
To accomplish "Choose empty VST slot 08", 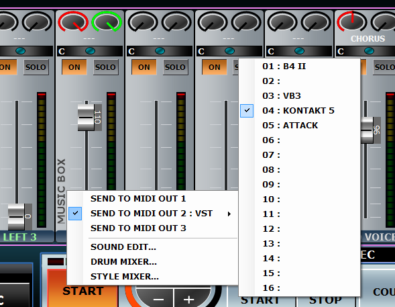I will (299, 170).
